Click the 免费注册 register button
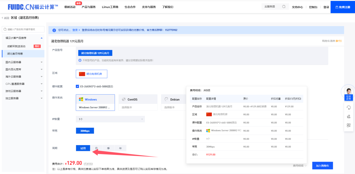Image resolution: width=355 pixels, height=174 pixels. [343, 7]
